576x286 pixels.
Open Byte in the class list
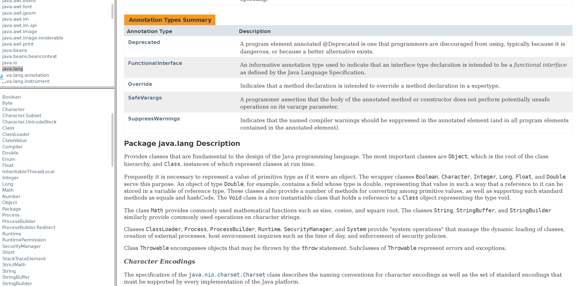click(x=7, y=103)
